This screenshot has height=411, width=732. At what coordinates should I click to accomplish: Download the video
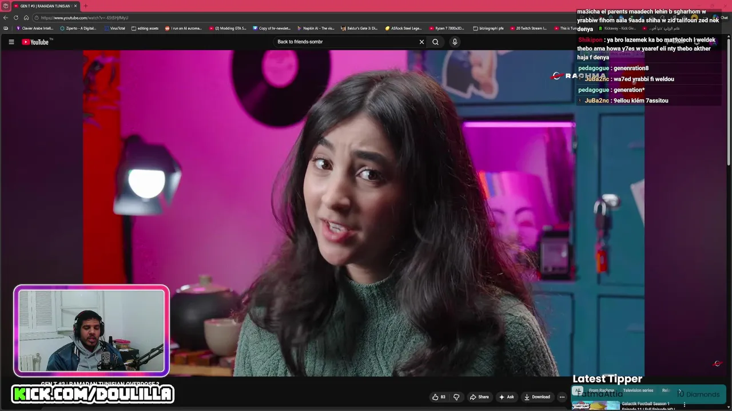(537, 397)
